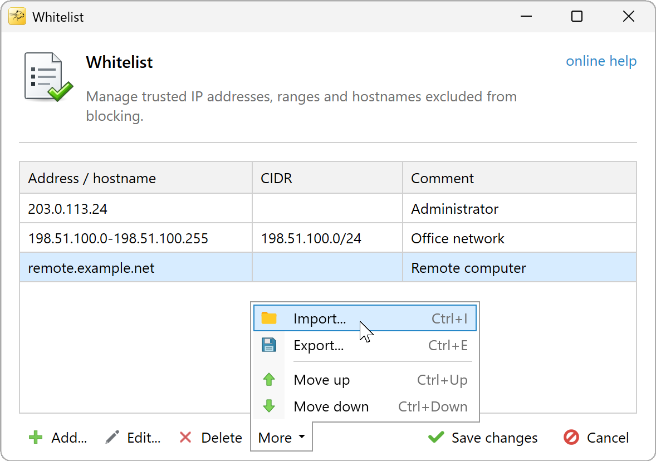656x461 pixels.
Task: Close the Whitelist window
Action: tap(628, 16)
